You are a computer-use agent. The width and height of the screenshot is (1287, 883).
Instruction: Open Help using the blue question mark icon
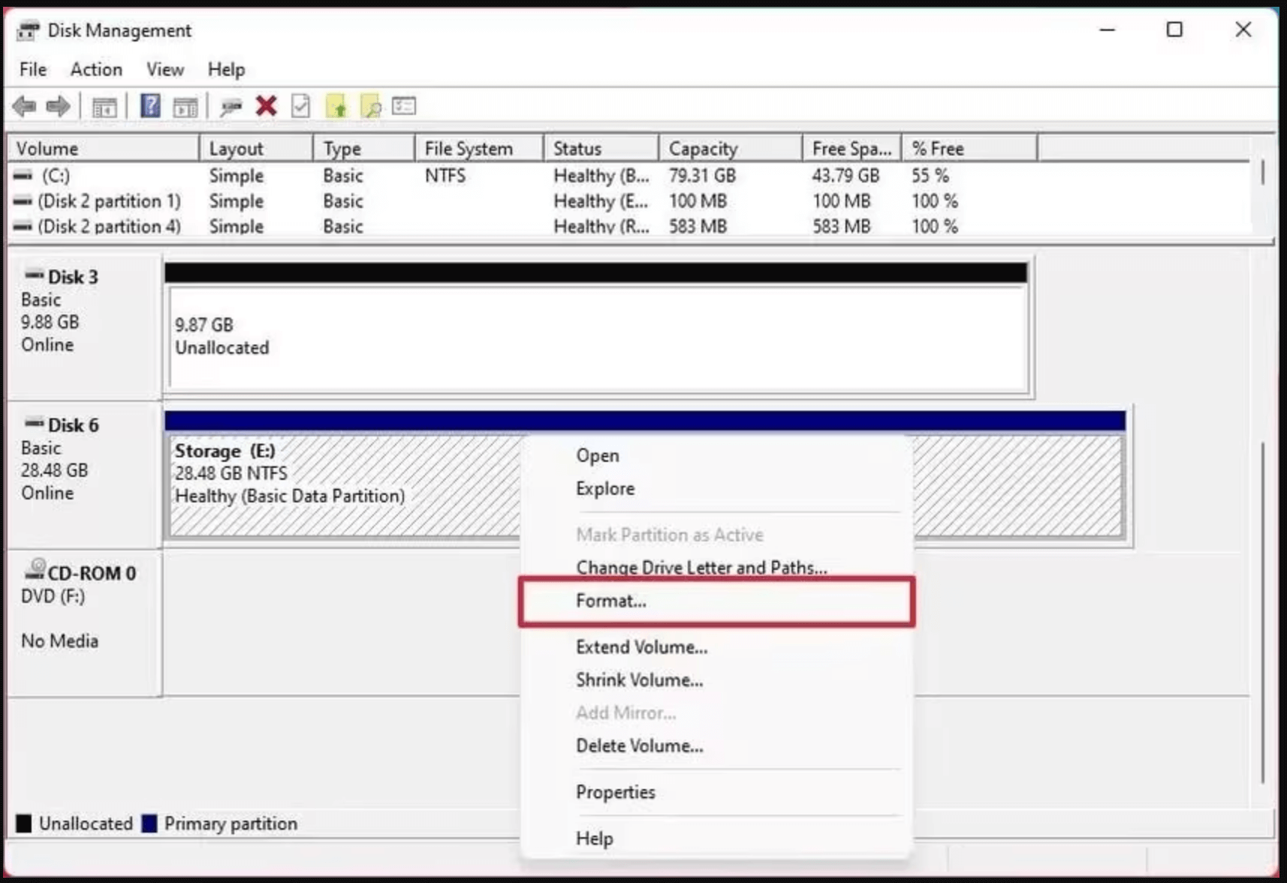(x=149, y=106)
